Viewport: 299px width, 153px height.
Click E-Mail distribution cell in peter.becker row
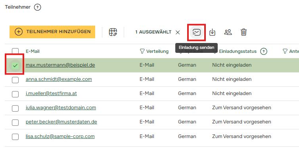pyautogui.click(x=147, y=122)
